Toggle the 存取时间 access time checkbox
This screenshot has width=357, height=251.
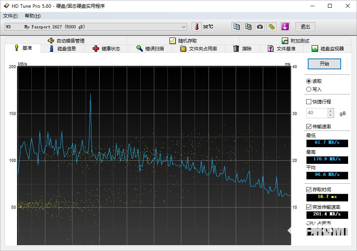(309, 189)
